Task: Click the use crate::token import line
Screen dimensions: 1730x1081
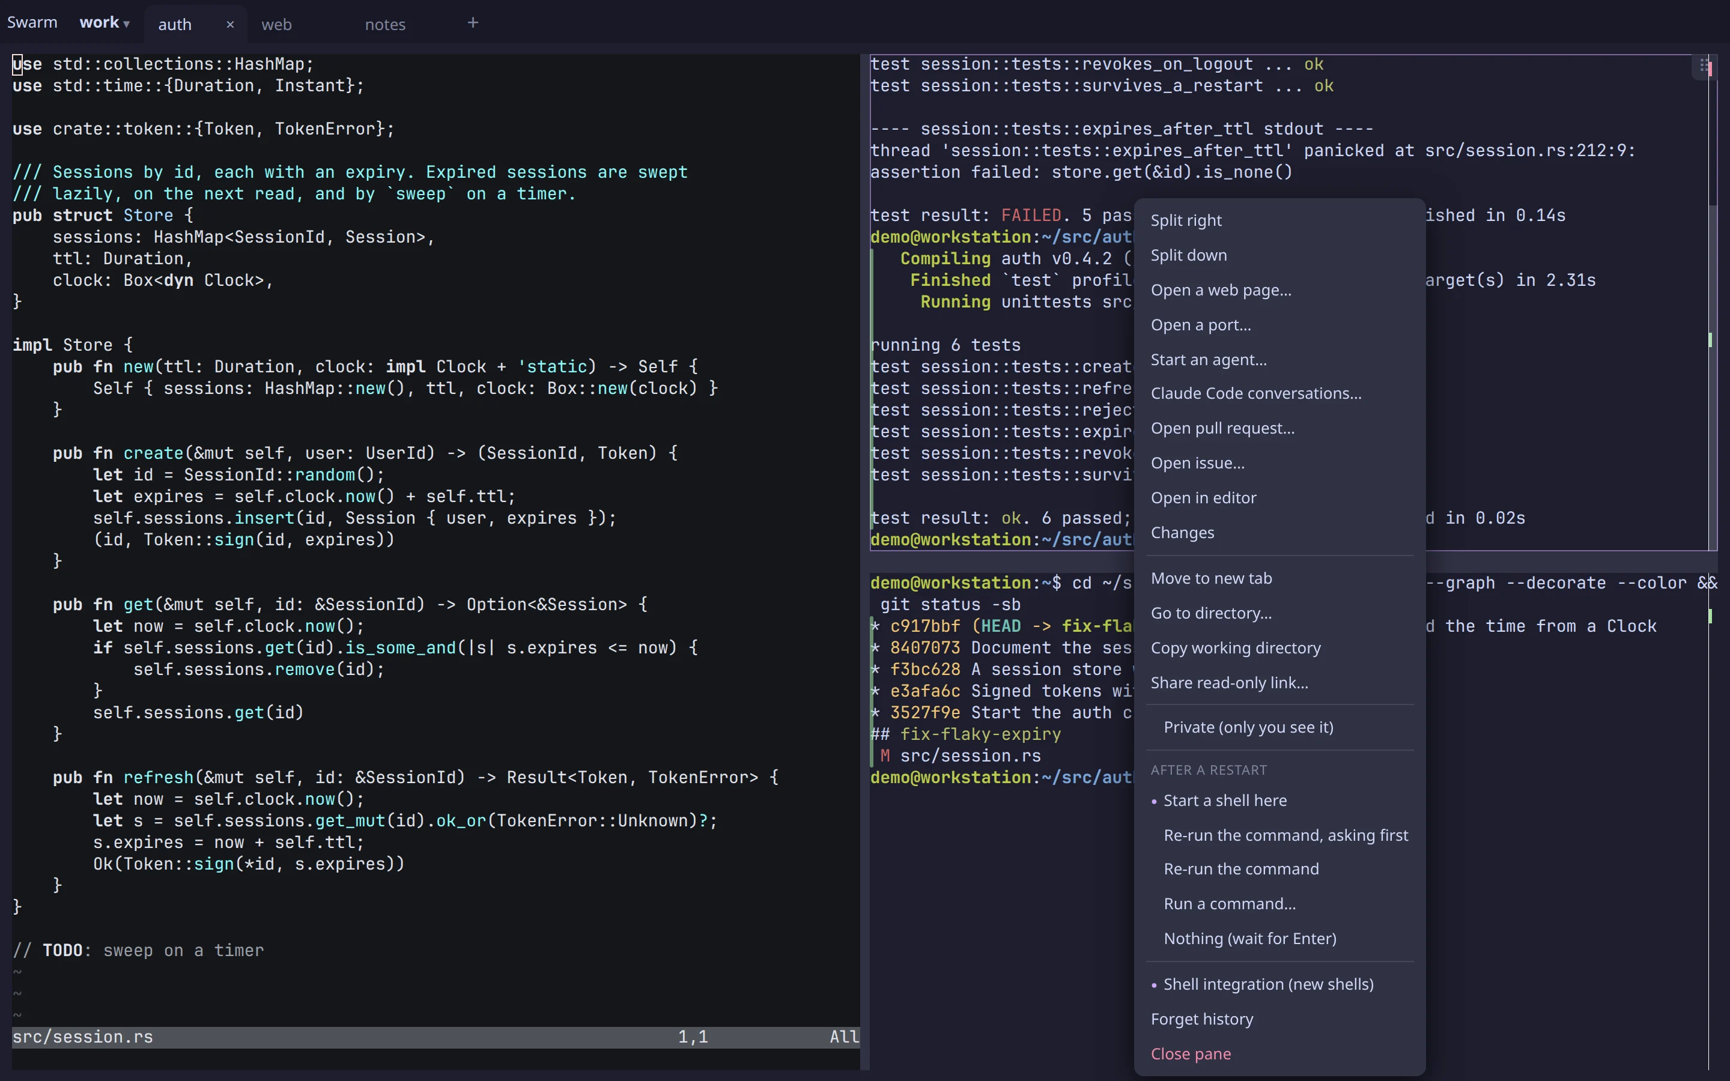Action: (x=203, y=129)
